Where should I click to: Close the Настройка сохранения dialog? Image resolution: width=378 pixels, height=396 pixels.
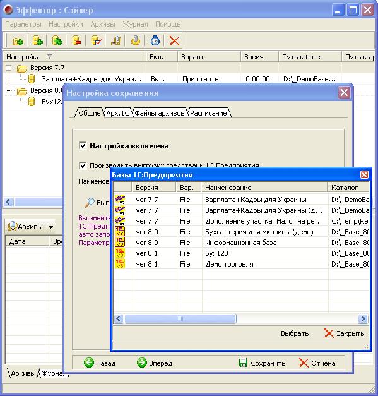(344, 93)
